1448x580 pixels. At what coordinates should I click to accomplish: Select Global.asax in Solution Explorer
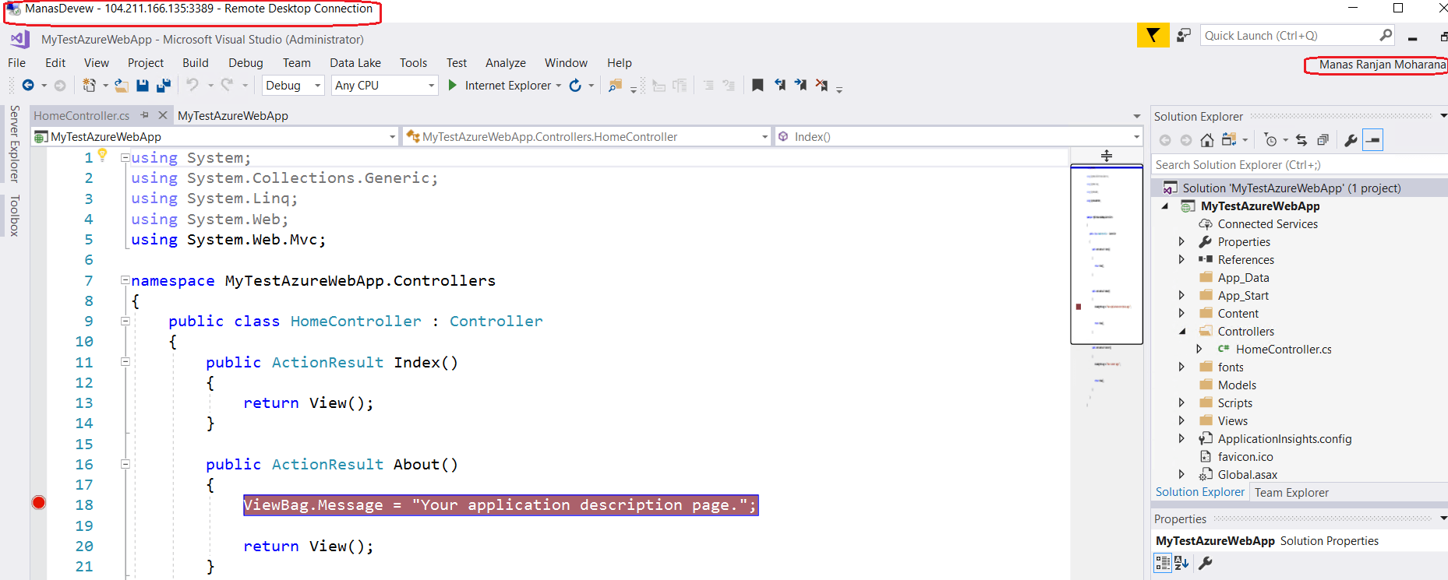click(x=1248, y=475)
